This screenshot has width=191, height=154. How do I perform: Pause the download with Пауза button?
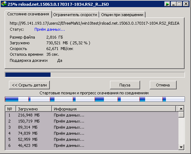pyautogui.click(x=125, y=85)
